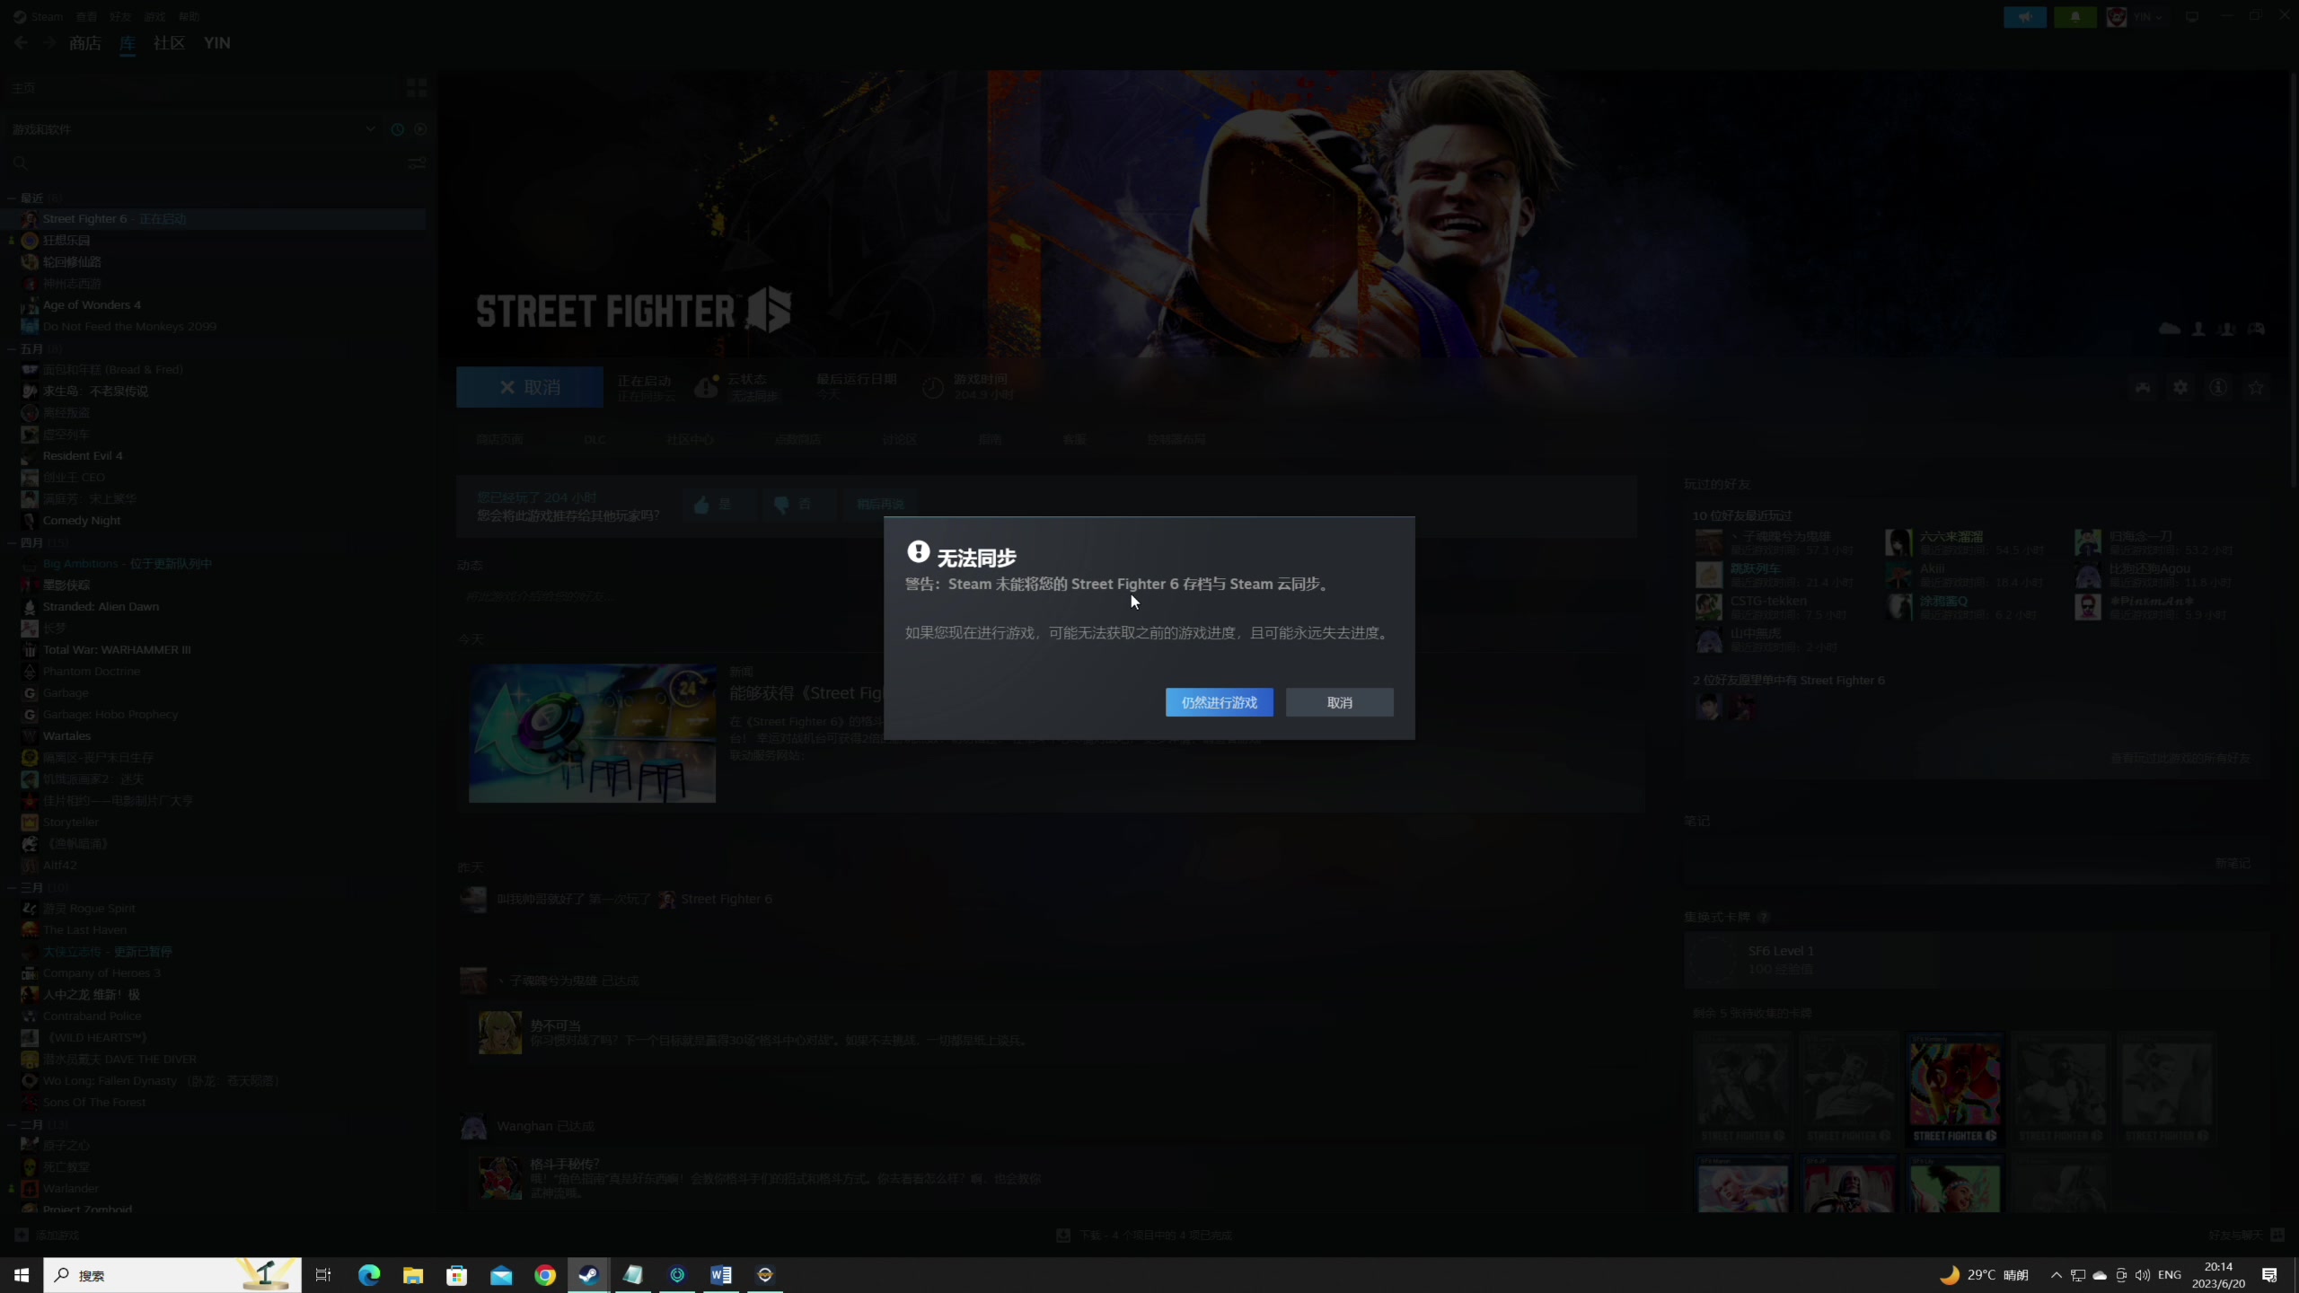Switch library to grid collections view
Viewport: 2299px width, 1293px height.
click(416, 88)
